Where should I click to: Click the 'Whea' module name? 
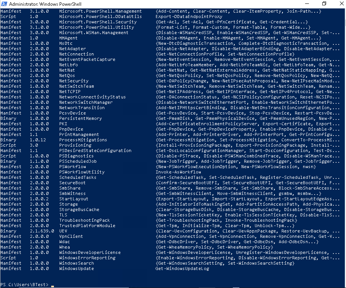[65, 247]
